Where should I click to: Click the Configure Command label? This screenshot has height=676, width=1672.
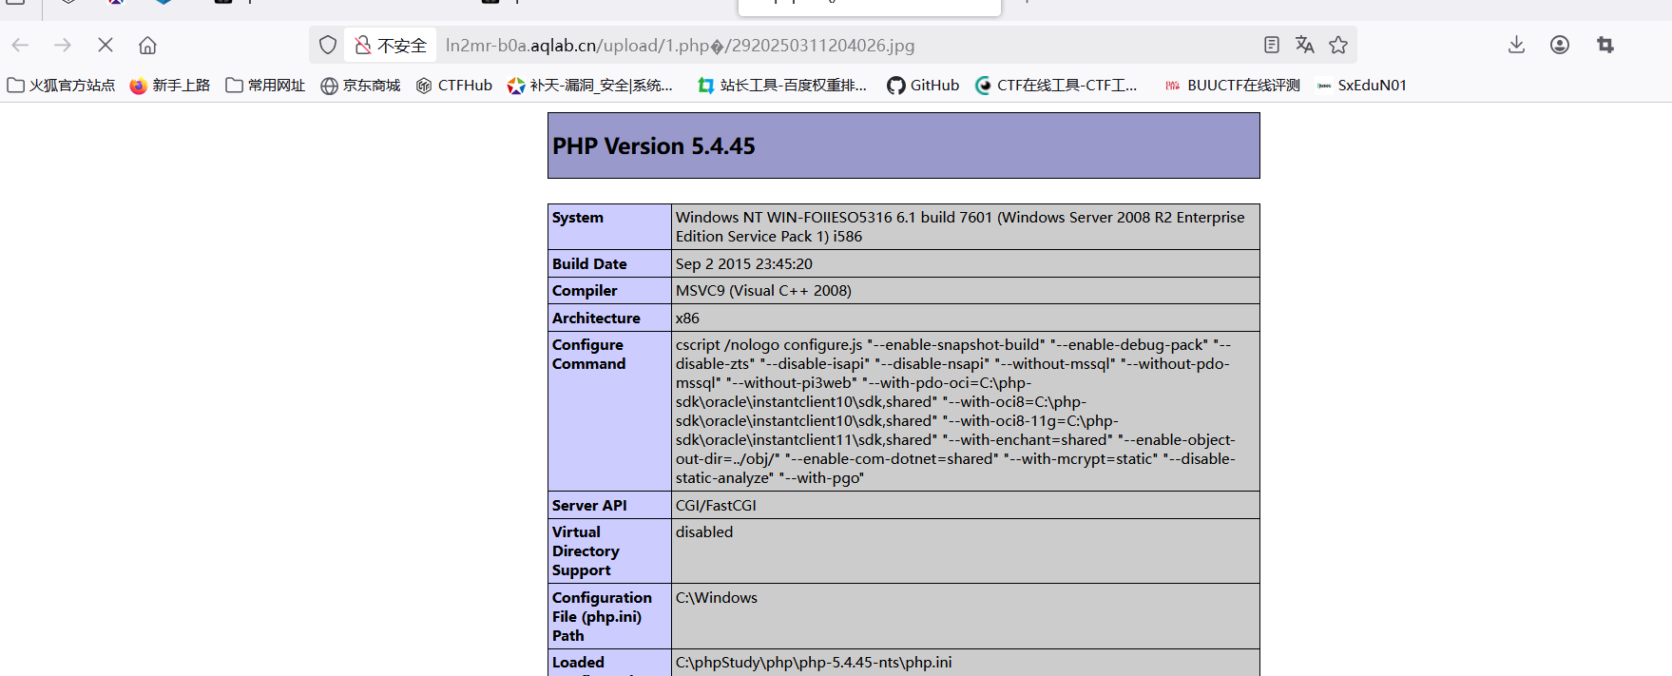(589, 355)
